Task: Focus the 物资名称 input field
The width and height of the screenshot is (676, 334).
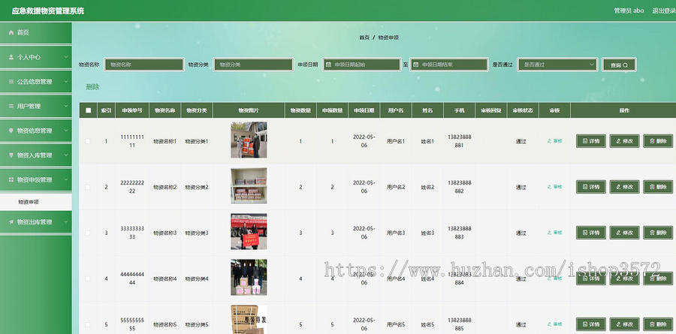Action: tap(144, 65)
